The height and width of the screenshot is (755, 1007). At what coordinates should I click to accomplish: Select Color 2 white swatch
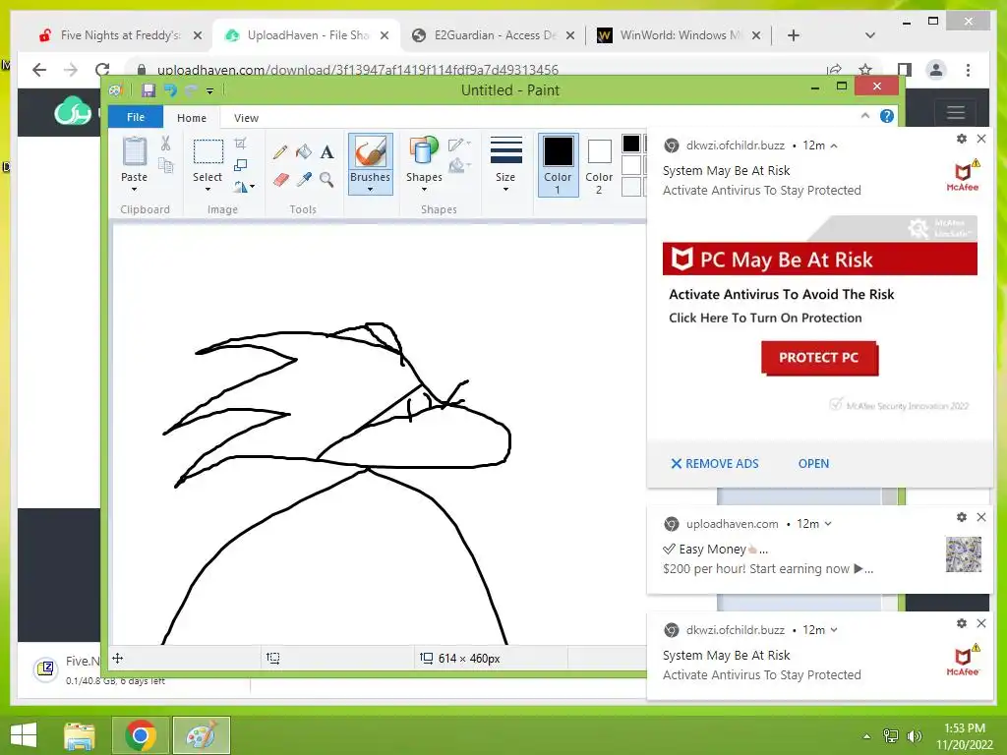(599, 164)
